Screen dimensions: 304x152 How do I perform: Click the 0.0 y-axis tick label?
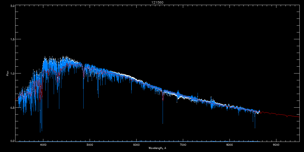point(12,141)
